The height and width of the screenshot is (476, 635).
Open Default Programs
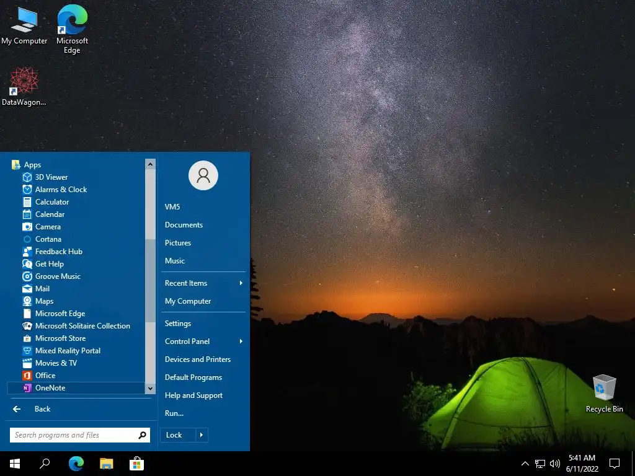pyautogui.click(x=203, y=377)
